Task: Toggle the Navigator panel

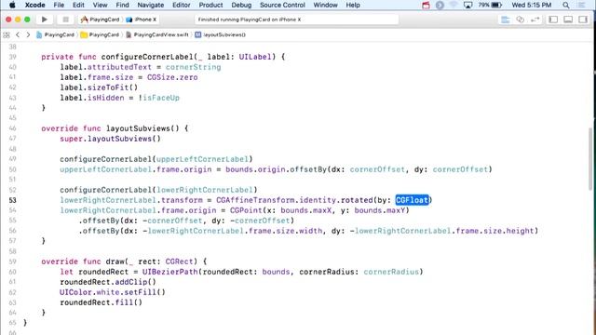Action: pos(553,20)
